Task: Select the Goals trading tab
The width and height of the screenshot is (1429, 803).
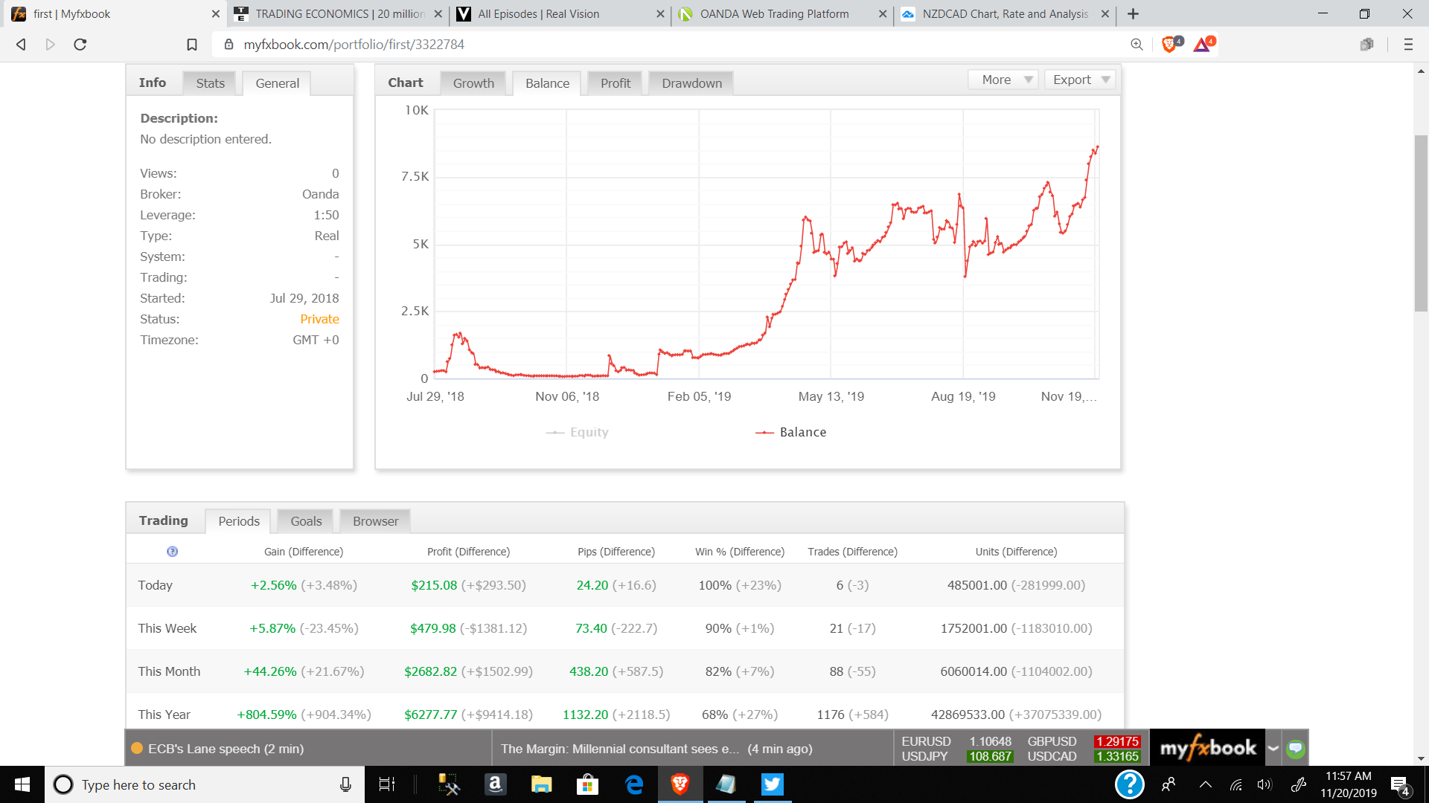Action: (306, 521)
